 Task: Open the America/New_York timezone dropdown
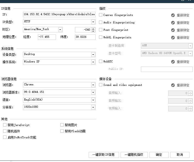[x=60, y=30]
